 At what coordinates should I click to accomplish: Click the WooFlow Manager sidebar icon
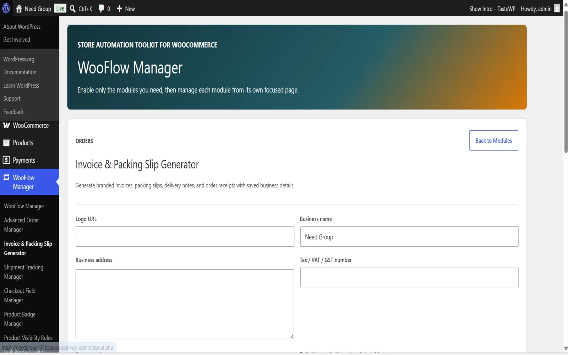coord(6,177)
